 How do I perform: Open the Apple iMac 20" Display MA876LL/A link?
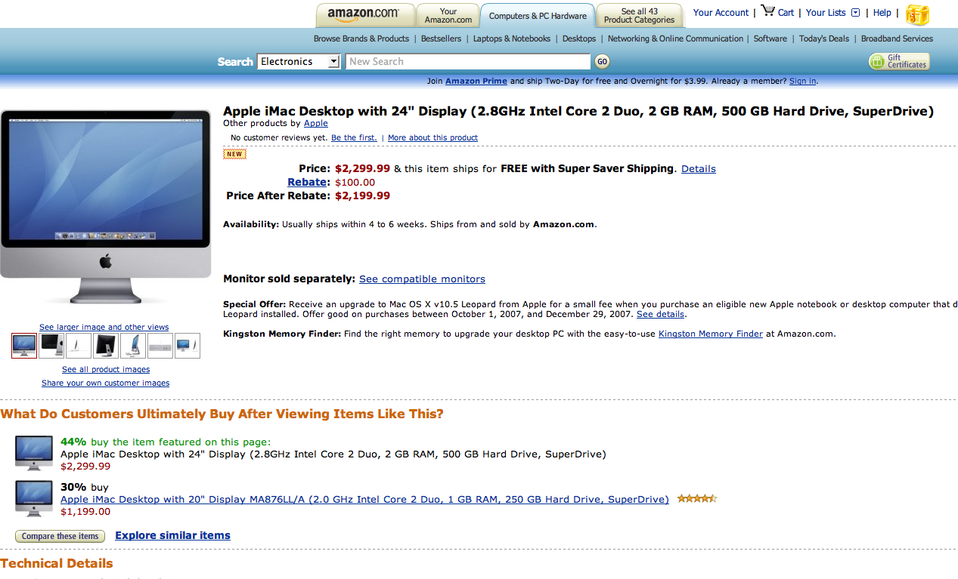364,499
